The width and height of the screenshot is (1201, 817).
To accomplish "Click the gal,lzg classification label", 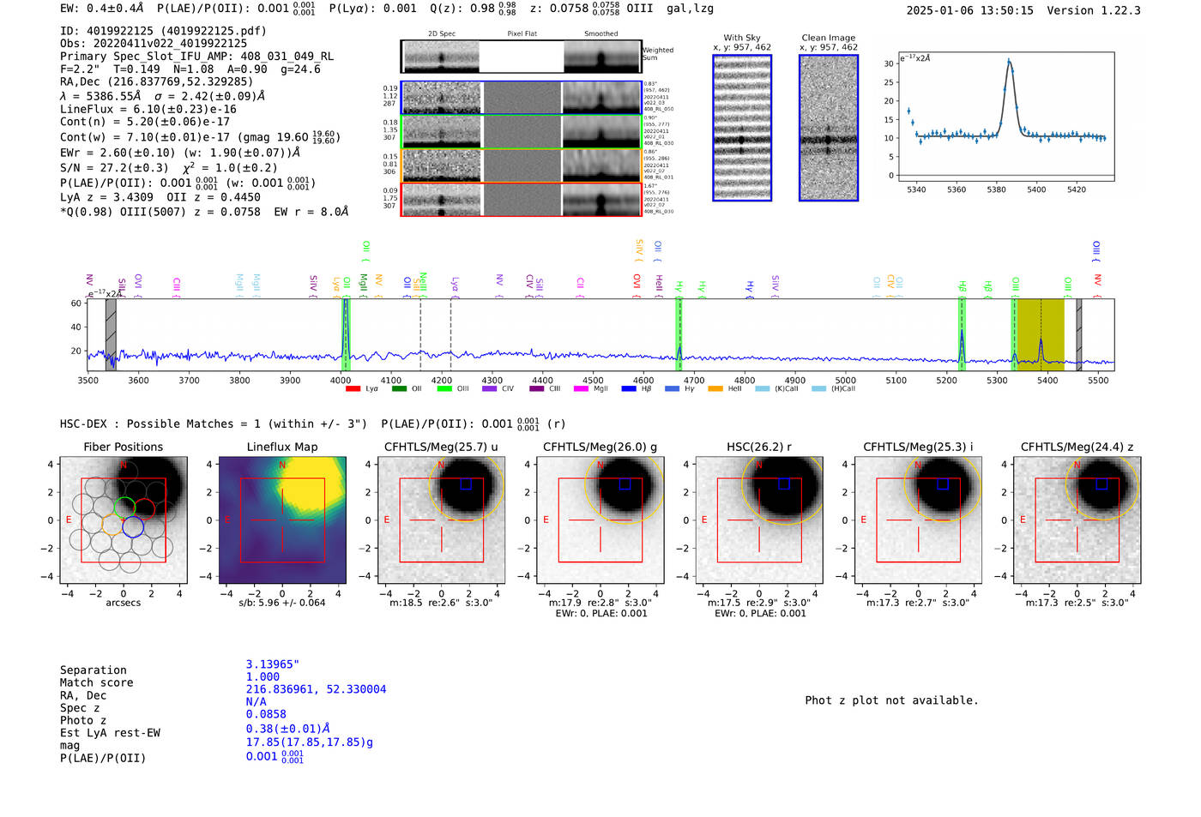I will click(691, 9).
